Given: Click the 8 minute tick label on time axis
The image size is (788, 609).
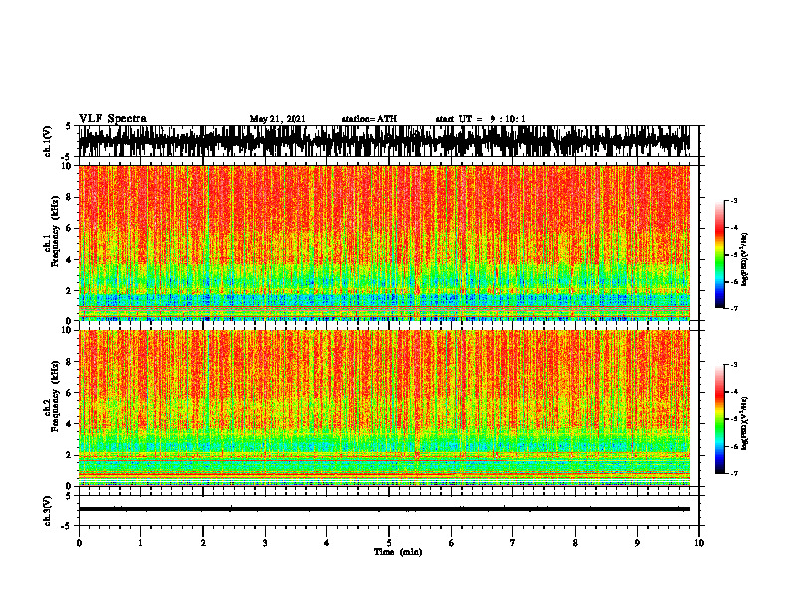Looking at the screenshot, I should 575,543.
